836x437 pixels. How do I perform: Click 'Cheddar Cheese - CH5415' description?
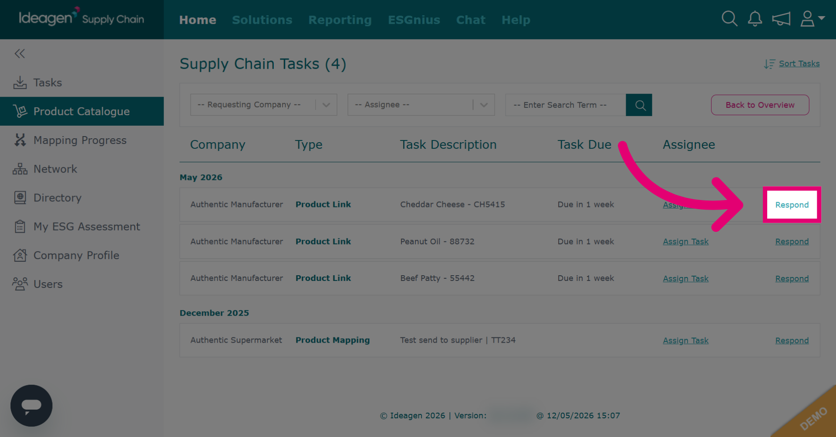coord(452,204)
